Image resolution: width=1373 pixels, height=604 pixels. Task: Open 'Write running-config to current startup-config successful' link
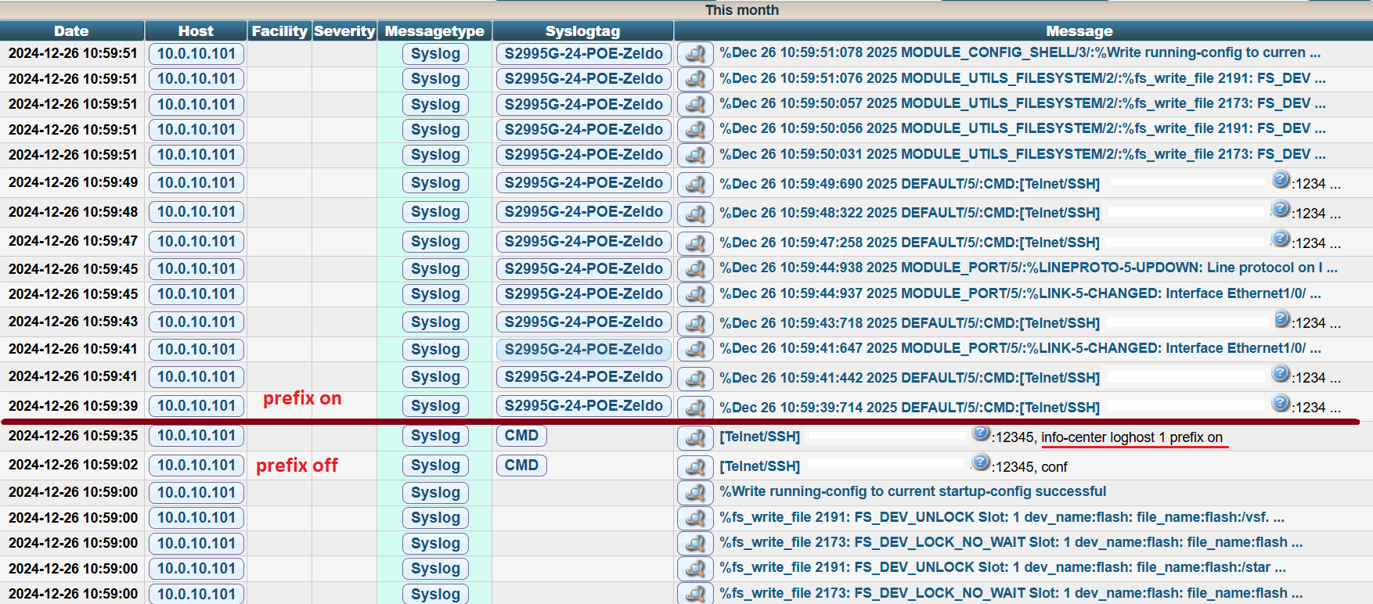[x=913, y=491]
